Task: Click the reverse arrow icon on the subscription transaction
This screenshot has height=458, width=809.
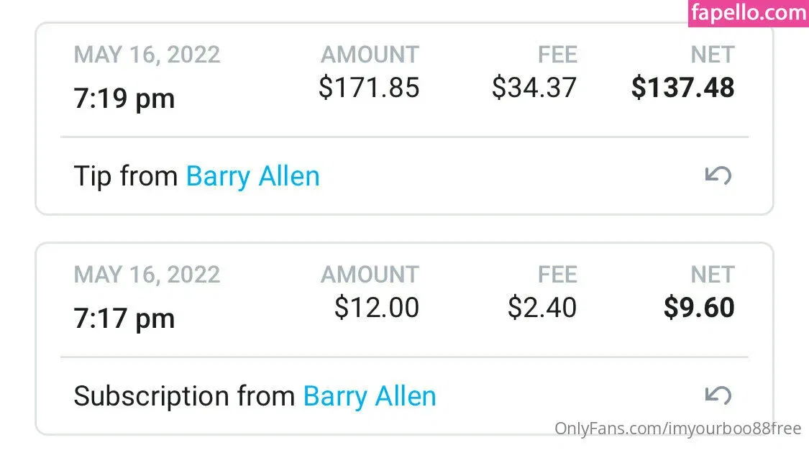Action: (x=718, y=395)
